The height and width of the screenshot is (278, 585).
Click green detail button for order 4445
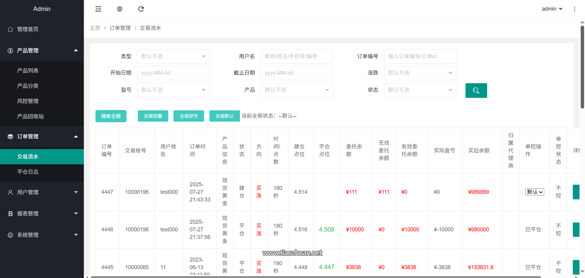pos(576,267)
